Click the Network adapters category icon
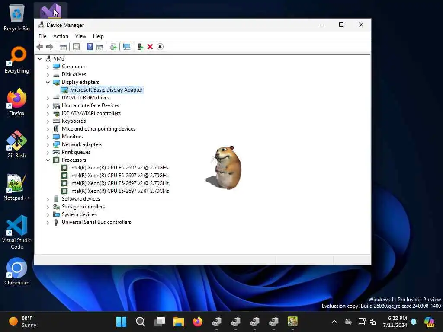 pyautogui.click(x=56, y=144)
